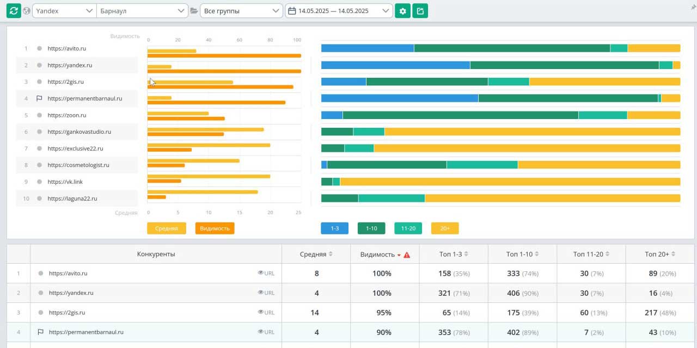Click gray status dot for avito.ru in table
Screen dimensions: 697x348
[x=40, y=274]
